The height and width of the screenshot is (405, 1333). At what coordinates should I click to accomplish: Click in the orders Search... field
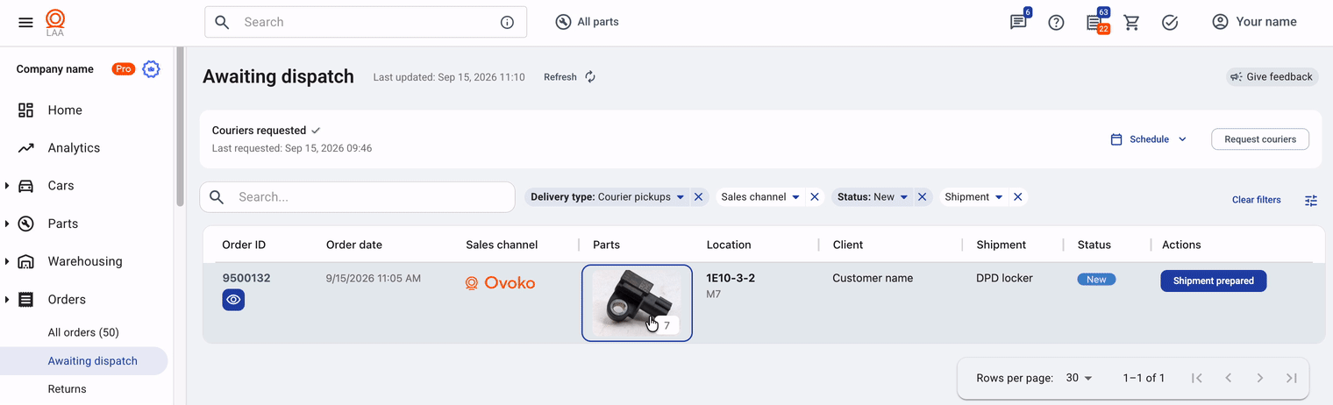pyautogui.click(x=357, y=197)
